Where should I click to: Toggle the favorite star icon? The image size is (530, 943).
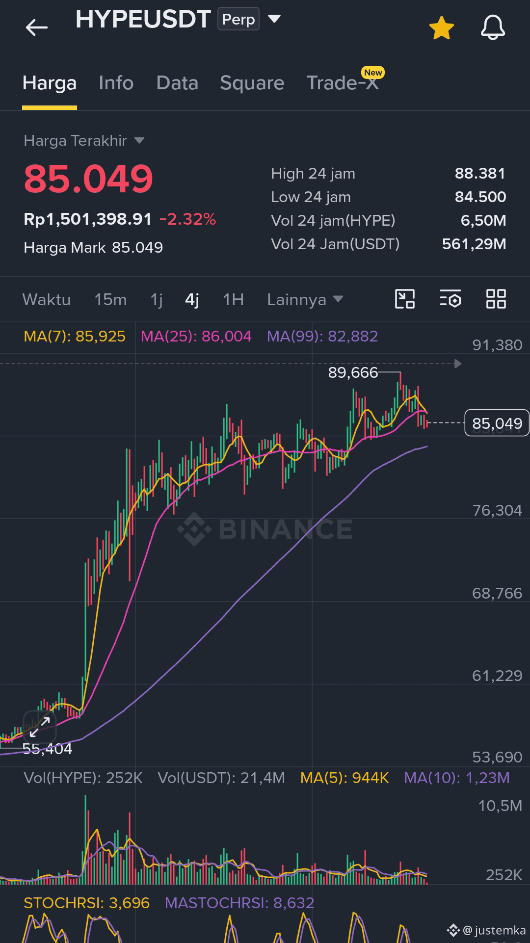tap(442, 27)
